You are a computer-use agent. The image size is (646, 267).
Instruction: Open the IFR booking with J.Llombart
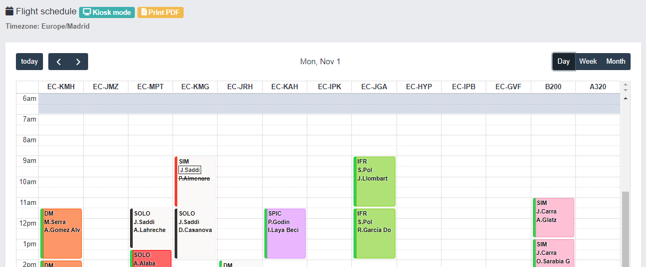375,182
